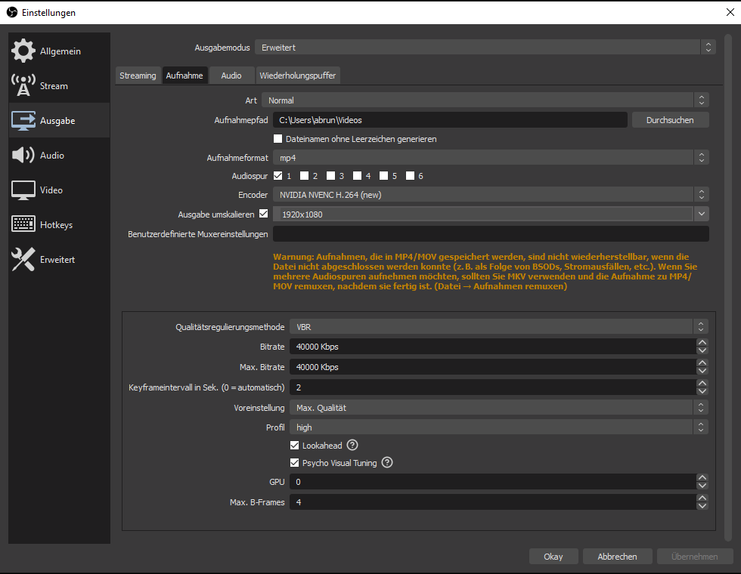Open the Ausgabemodus dropdown
This screenshot has width=741, height=574.
pos(485,47)
